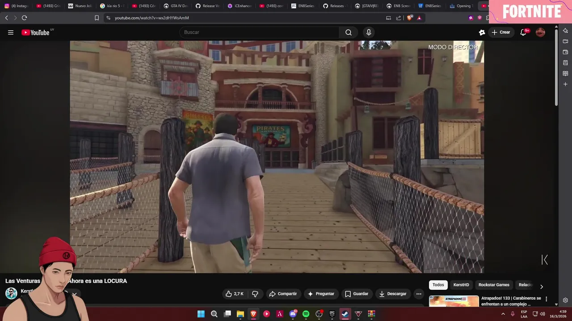Open YouTube notifications bell
Viewport: 572px width, 321px height.
(523, 32)
